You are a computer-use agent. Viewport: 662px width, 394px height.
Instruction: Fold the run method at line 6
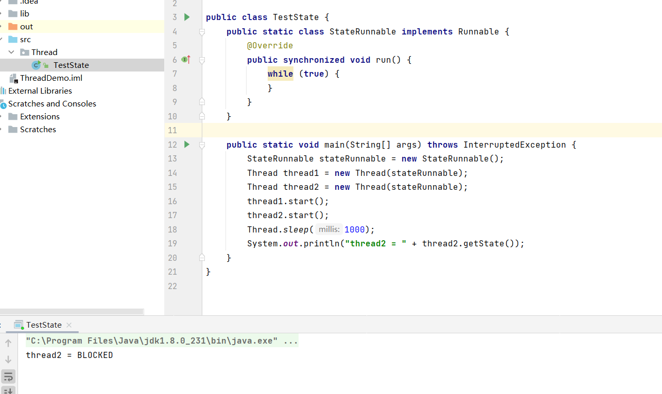point(202,60)
